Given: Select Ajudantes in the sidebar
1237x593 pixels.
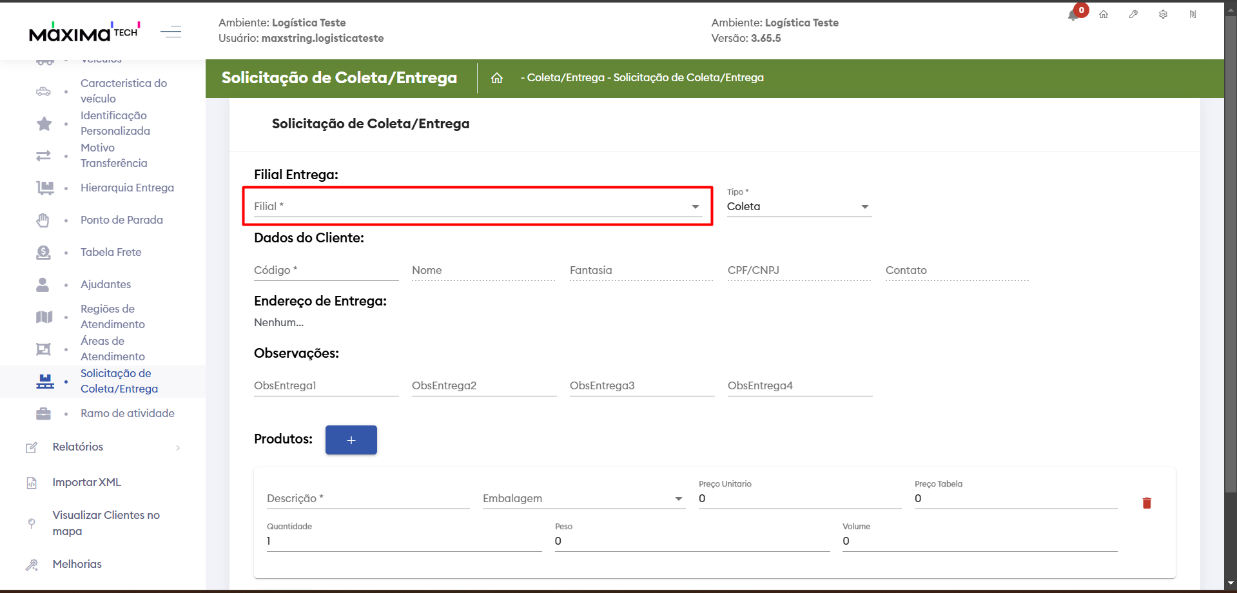Looking at the screenshot, I should [106, 285].
